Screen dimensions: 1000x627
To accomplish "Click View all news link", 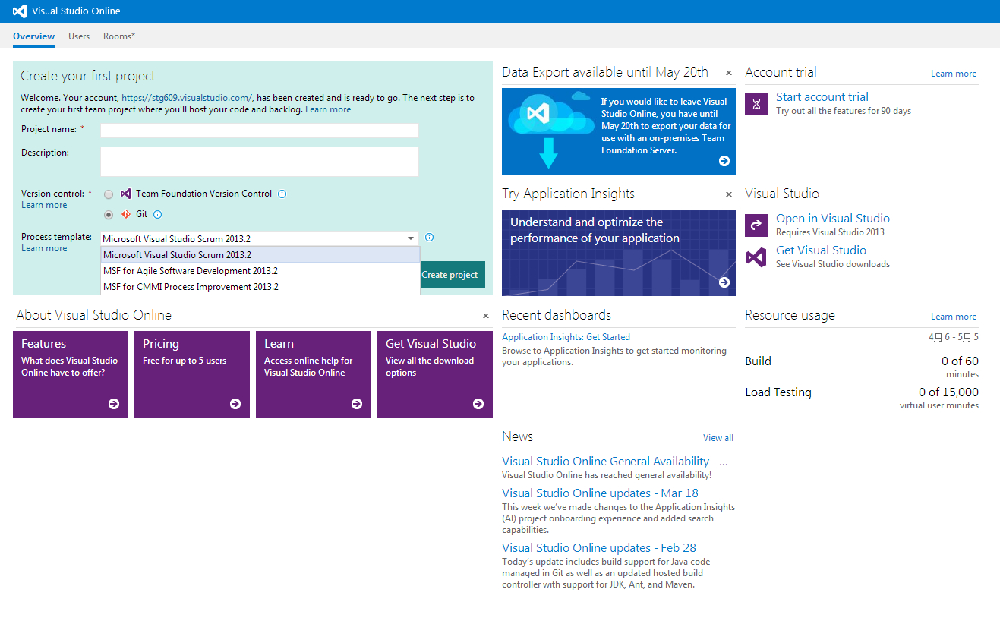I will point(718,438).
